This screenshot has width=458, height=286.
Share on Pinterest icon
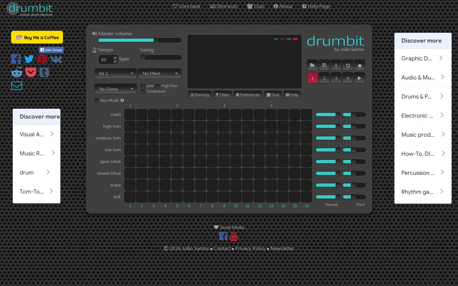[x=42, y=59]
